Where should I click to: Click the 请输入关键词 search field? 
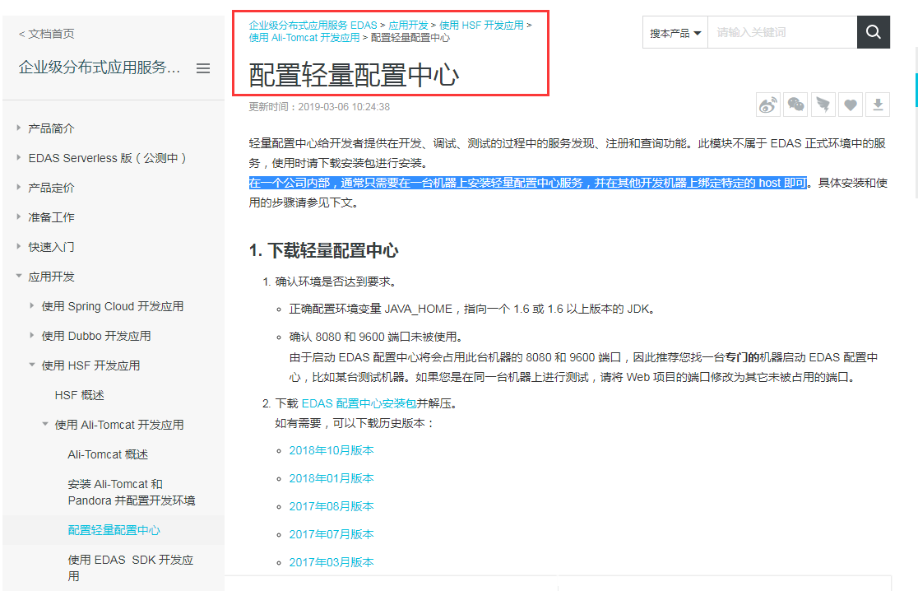point(782,33)
